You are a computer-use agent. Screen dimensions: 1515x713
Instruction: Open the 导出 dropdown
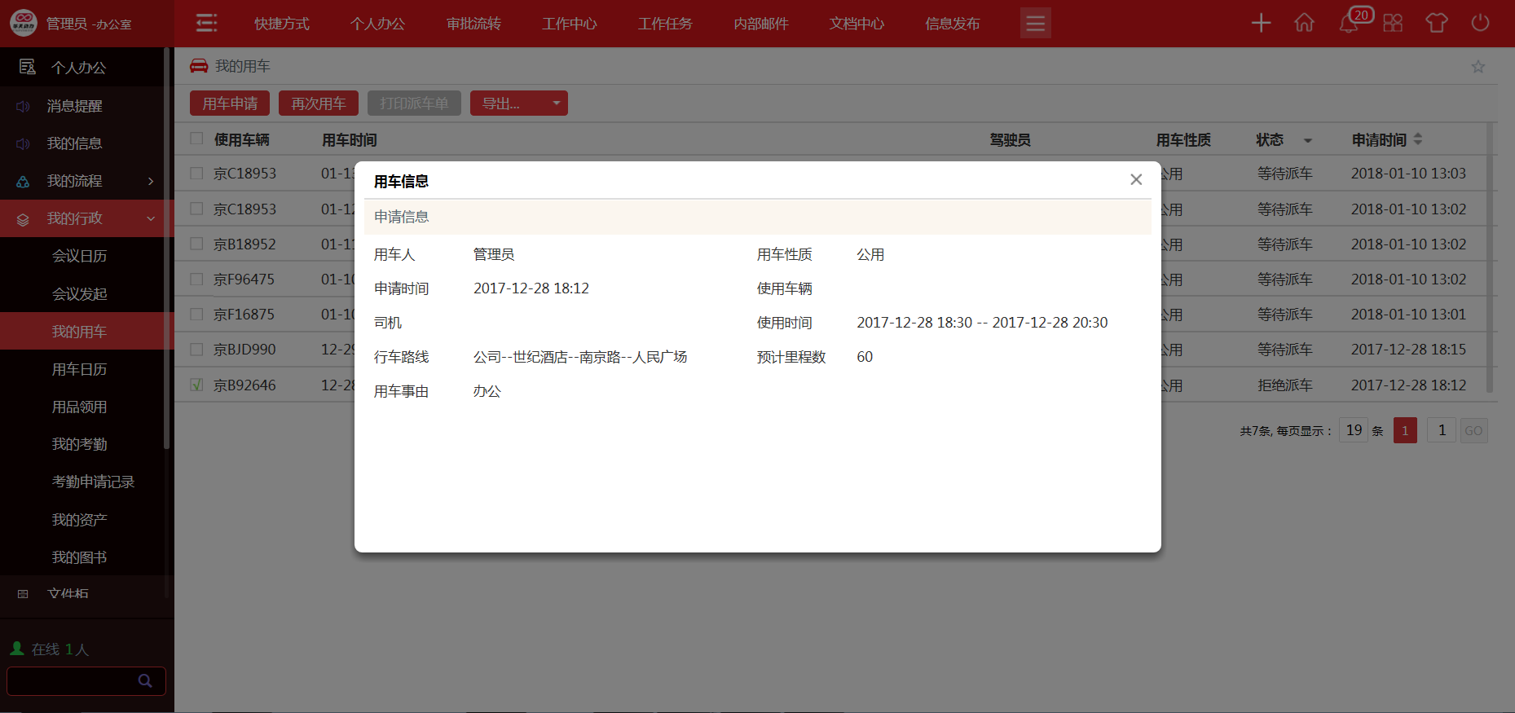click(x=518, y=103)
